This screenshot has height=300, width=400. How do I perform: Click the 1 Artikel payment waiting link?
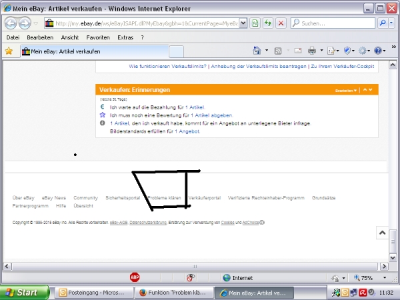195,107
